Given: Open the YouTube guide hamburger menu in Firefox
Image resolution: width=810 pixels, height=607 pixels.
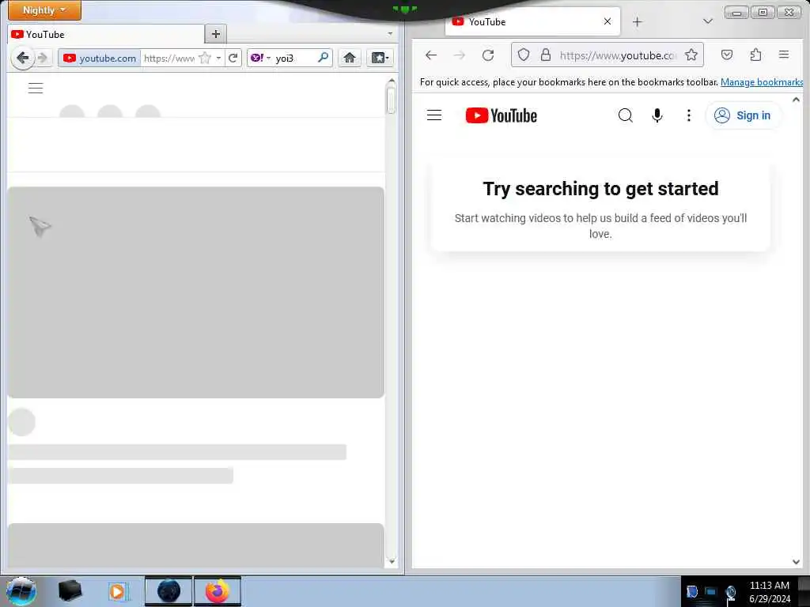Looking at the screenshot, I should click(434, 115).
